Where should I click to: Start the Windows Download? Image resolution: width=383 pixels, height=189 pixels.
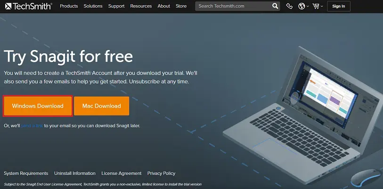(x=38, y=106)
